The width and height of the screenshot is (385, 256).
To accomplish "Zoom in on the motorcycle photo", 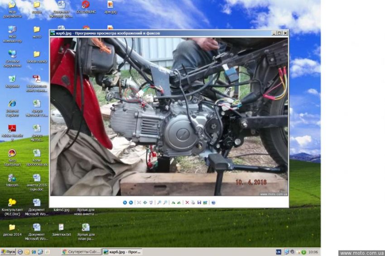I will coord(159,203).
